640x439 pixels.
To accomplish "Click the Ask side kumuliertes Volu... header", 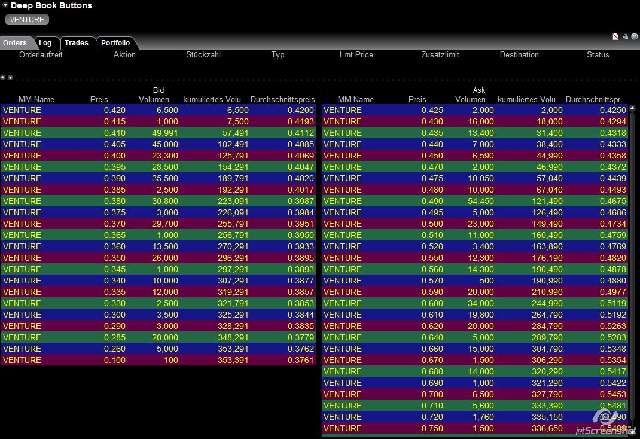I will [530, 99].
